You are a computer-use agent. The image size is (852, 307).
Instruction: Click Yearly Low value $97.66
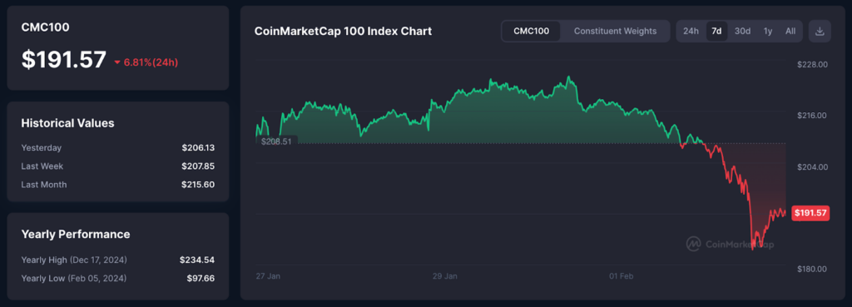click(x=201, y=278)
